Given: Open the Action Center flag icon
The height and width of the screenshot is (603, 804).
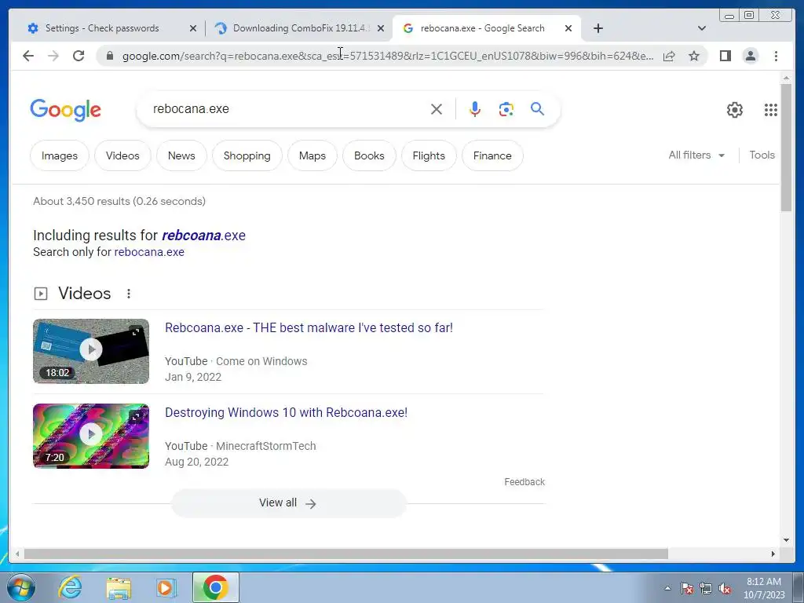Looking at the screenshot, I should [x=687, y=588].
